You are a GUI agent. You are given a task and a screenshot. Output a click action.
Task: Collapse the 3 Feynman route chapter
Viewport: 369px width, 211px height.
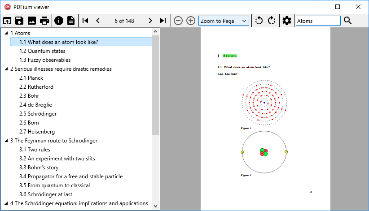tap(6, 141)
